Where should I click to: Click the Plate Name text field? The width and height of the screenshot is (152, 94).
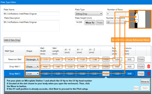pos(31,14)
